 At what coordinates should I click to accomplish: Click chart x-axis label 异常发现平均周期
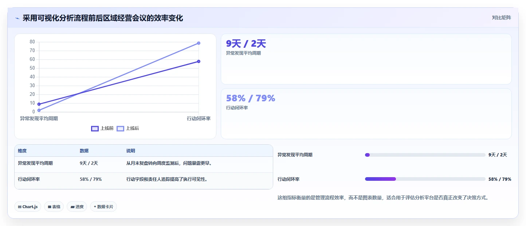pyautogui.click(x=39, y=118)
